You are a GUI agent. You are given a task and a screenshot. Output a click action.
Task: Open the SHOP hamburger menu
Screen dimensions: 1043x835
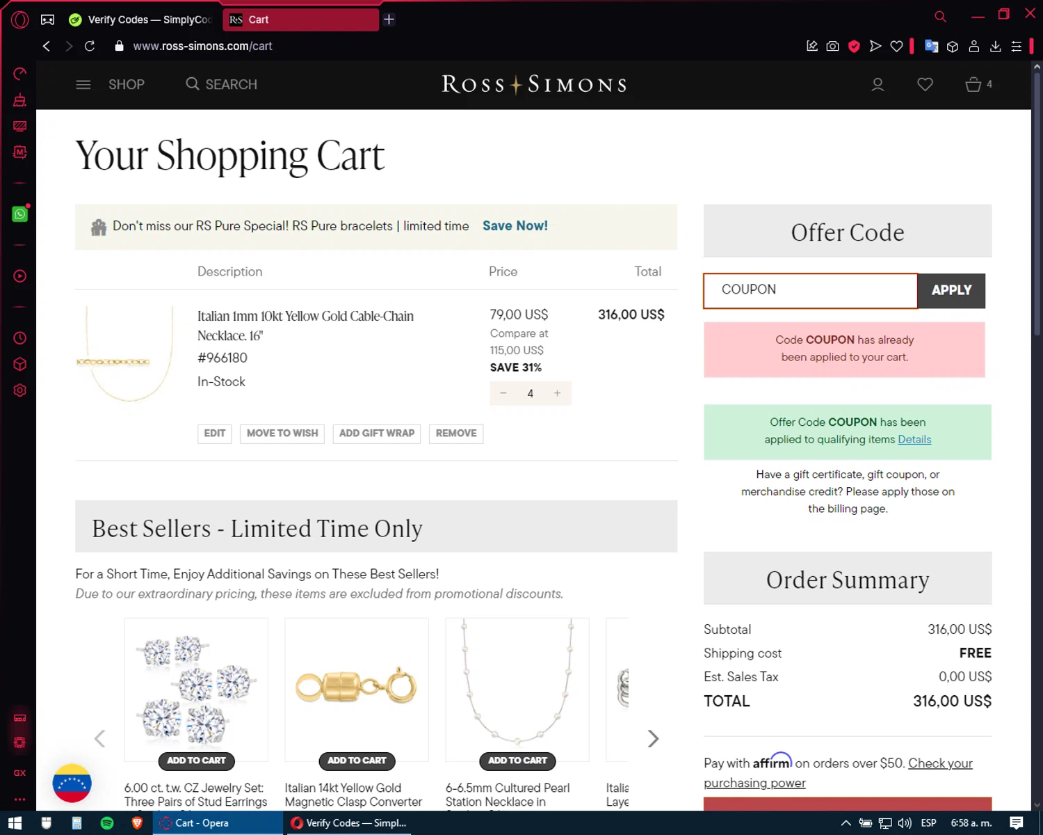point(110,84)
